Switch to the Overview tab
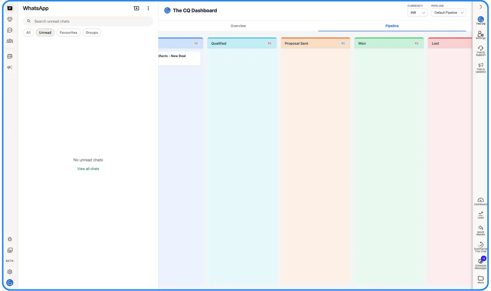 238,26
